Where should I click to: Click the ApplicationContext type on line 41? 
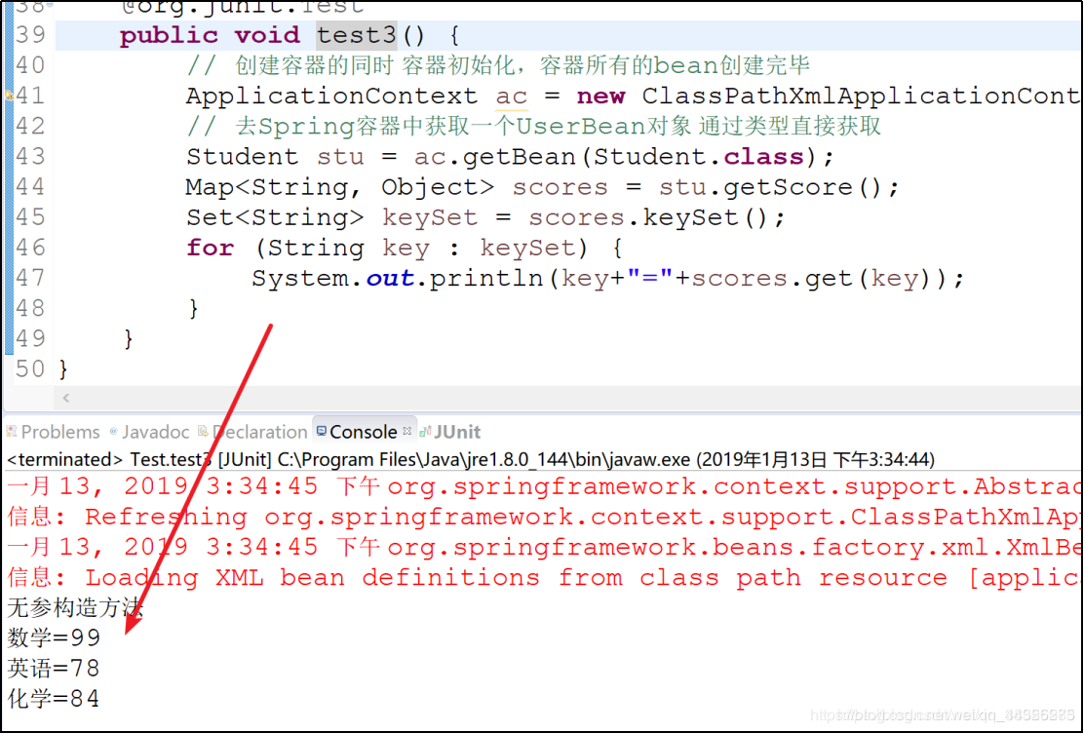[x=331, y=96]
